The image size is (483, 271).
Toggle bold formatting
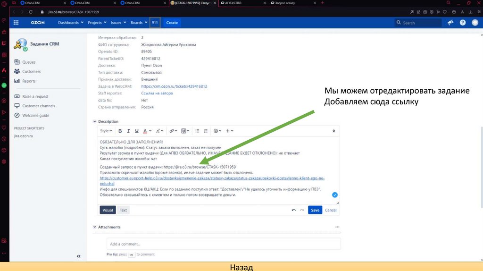coord(120,131)
